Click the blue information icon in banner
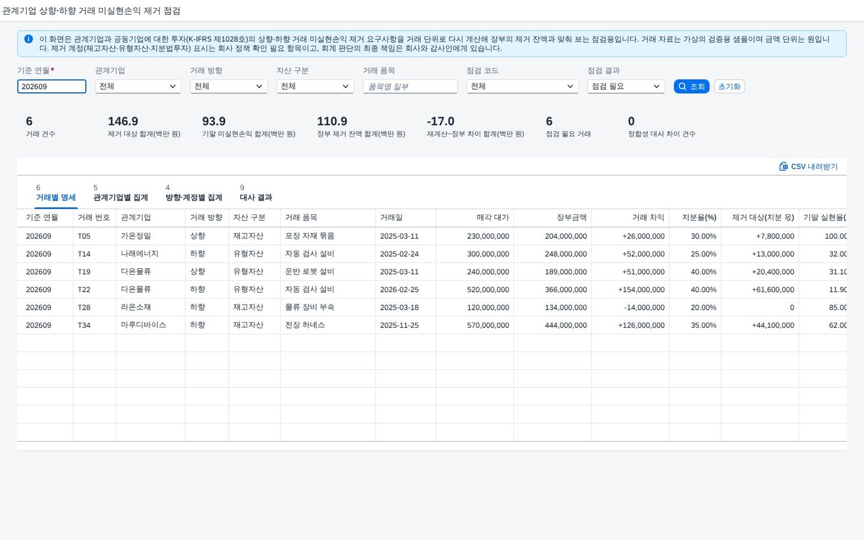Viewport: 864px width, 540px height. click(x=28, y=39)
